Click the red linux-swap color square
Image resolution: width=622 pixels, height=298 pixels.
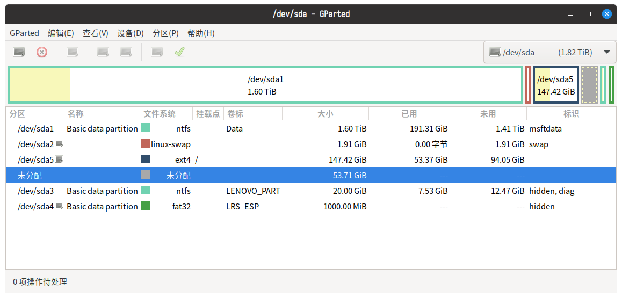[x=146, y=144]
